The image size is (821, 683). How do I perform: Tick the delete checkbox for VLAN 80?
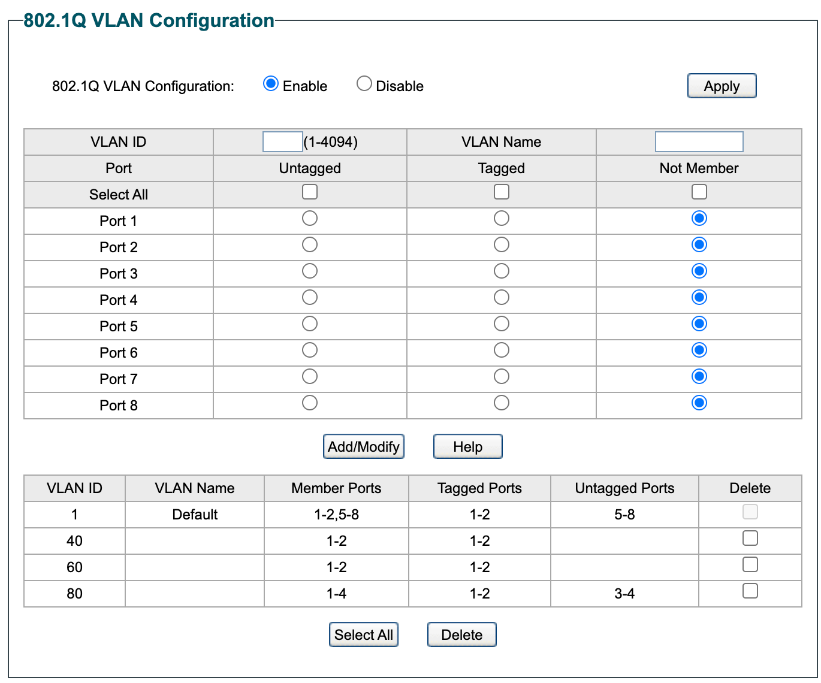[x=750, y=591]
